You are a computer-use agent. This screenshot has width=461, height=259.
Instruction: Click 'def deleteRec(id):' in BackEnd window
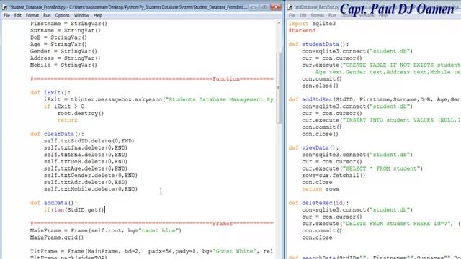[318, 203]
